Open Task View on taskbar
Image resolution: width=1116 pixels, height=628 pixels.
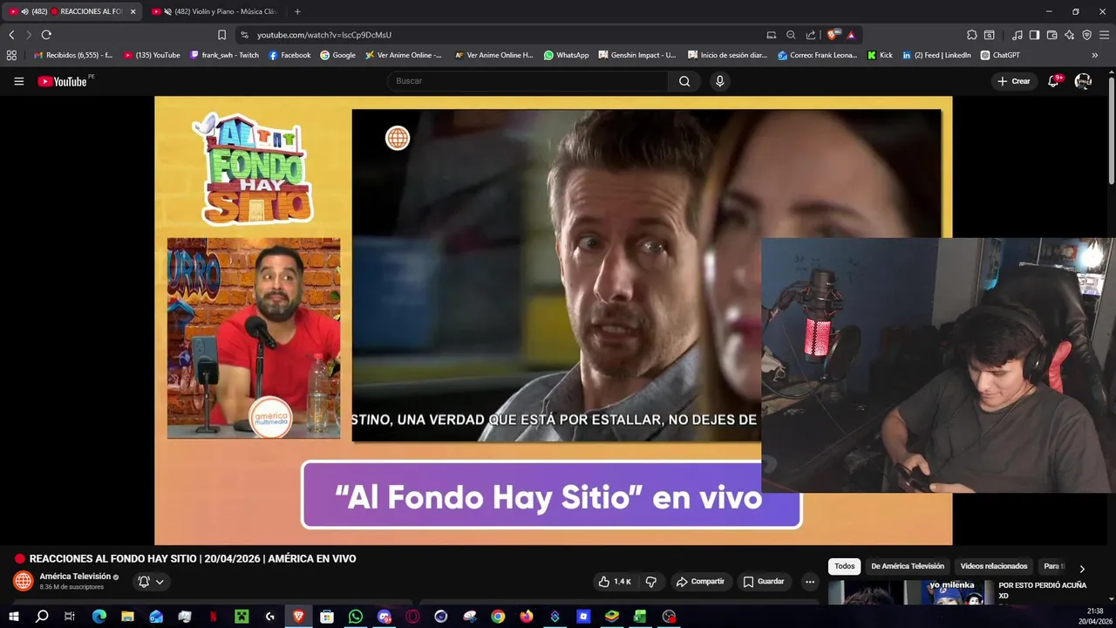click(x=70, y=617)
